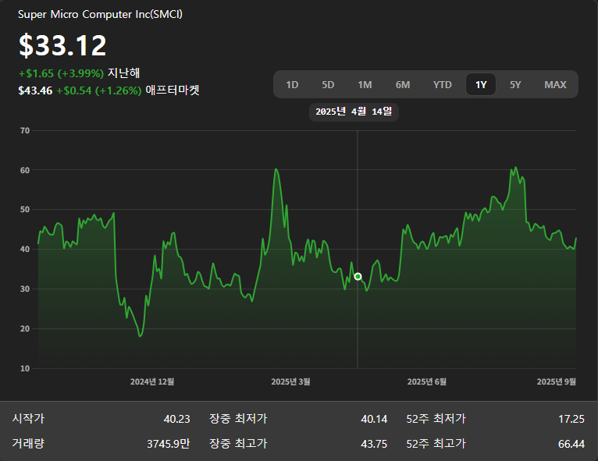Click the 지난해 label
This screenshot has height=461, width=598.
pos(123,73)
